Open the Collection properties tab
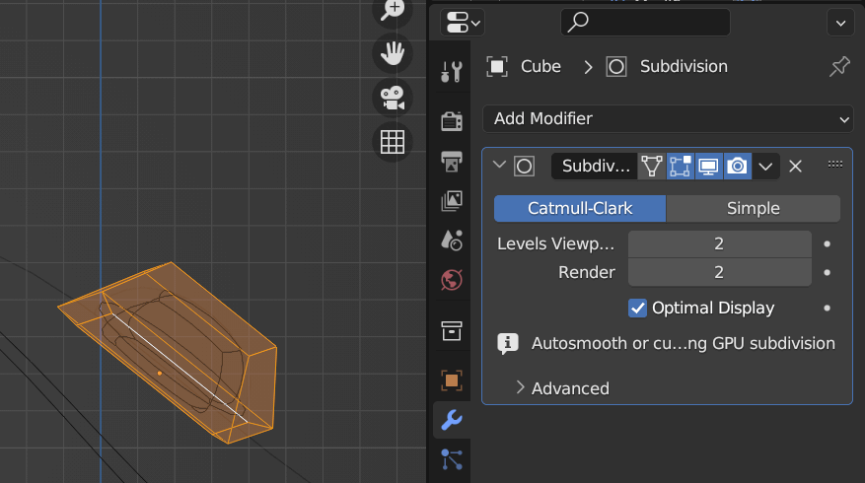The image size is (865, 483). pyautogui.click(x=452, y=331)
